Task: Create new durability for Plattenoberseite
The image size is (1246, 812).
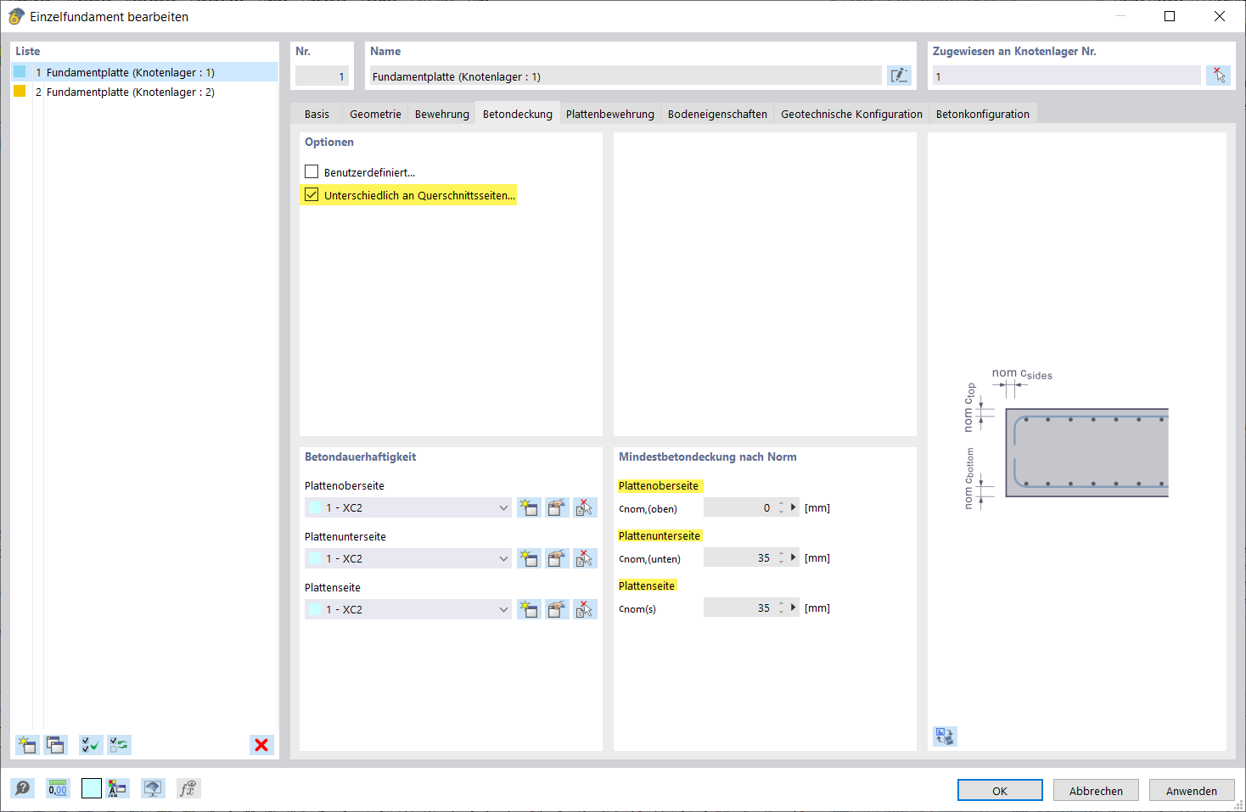Action: coord(529,507)
